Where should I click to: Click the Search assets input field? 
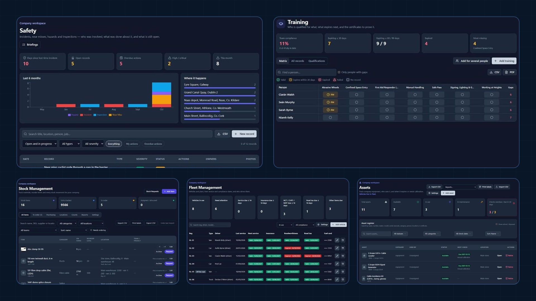[x=376, y=234]
